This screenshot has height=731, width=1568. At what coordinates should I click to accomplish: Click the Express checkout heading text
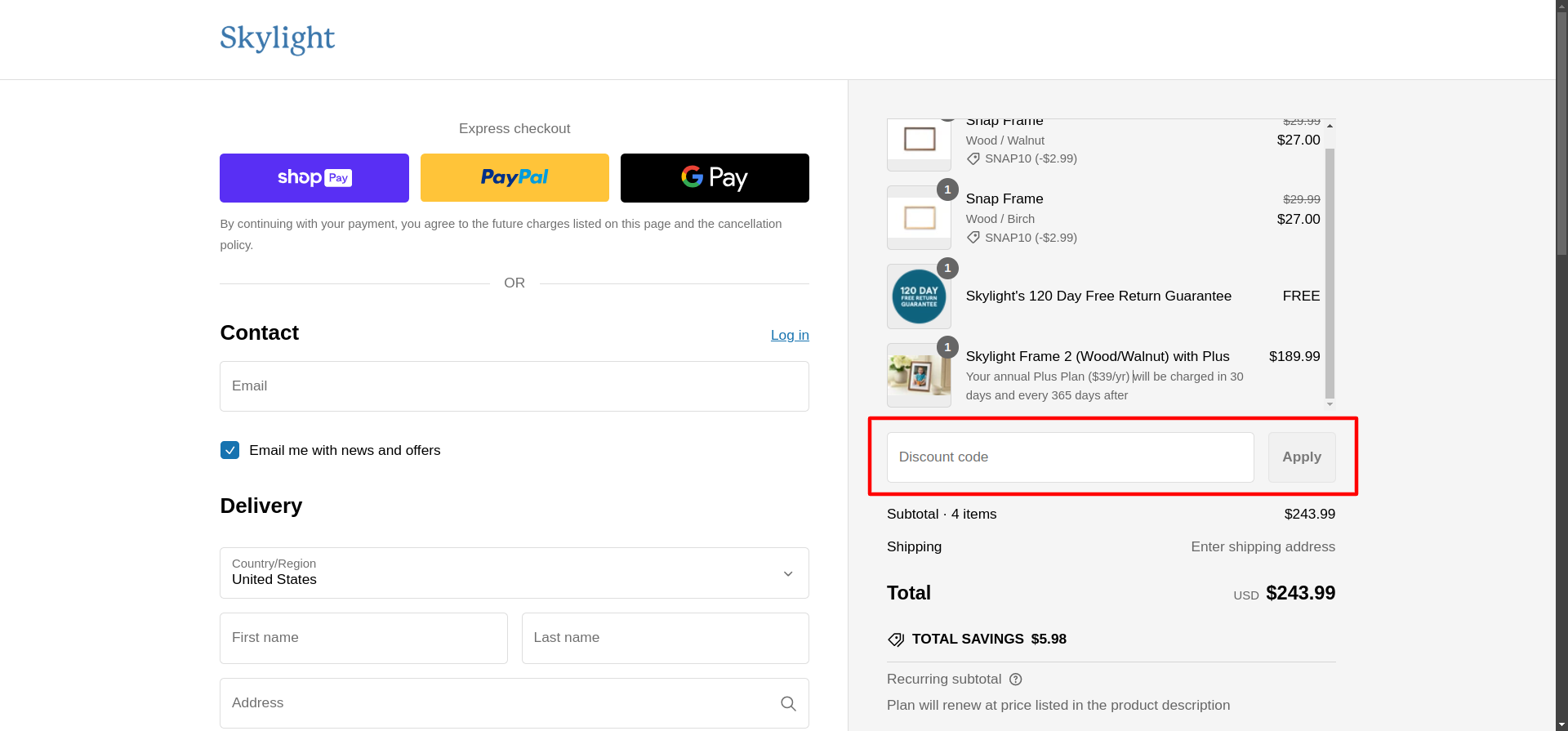point(514,129)
